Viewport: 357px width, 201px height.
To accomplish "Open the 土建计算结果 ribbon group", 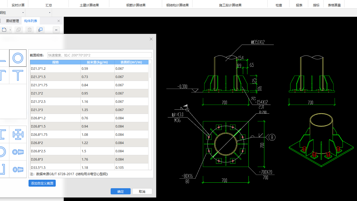I will pos(89,5).
